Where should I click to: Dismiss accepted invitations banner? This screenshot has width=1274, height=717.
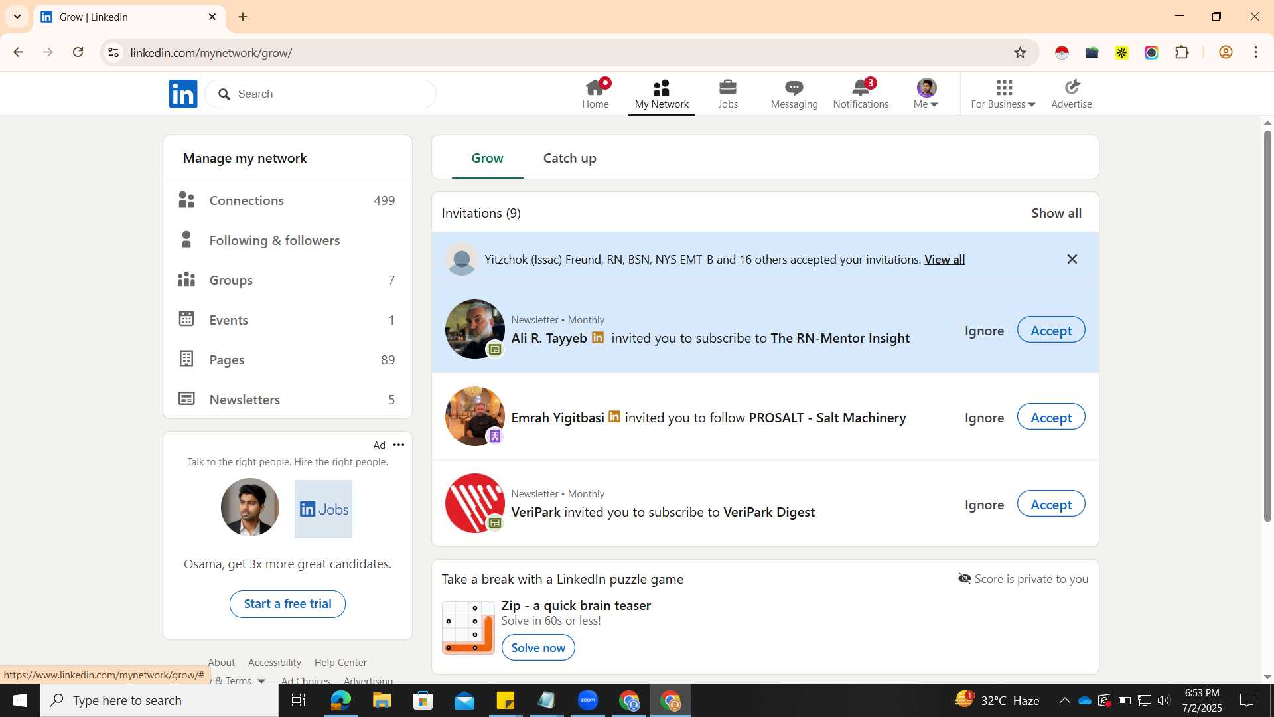tap(1072, 259)
